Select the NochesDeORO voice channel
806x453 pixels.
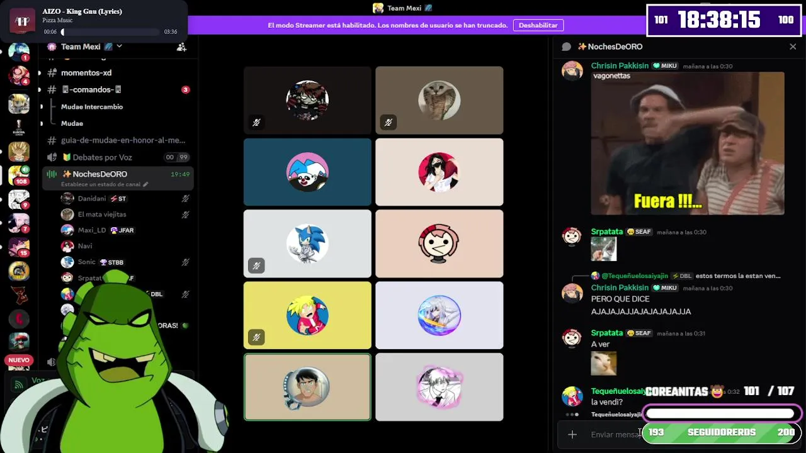point(99,174)
